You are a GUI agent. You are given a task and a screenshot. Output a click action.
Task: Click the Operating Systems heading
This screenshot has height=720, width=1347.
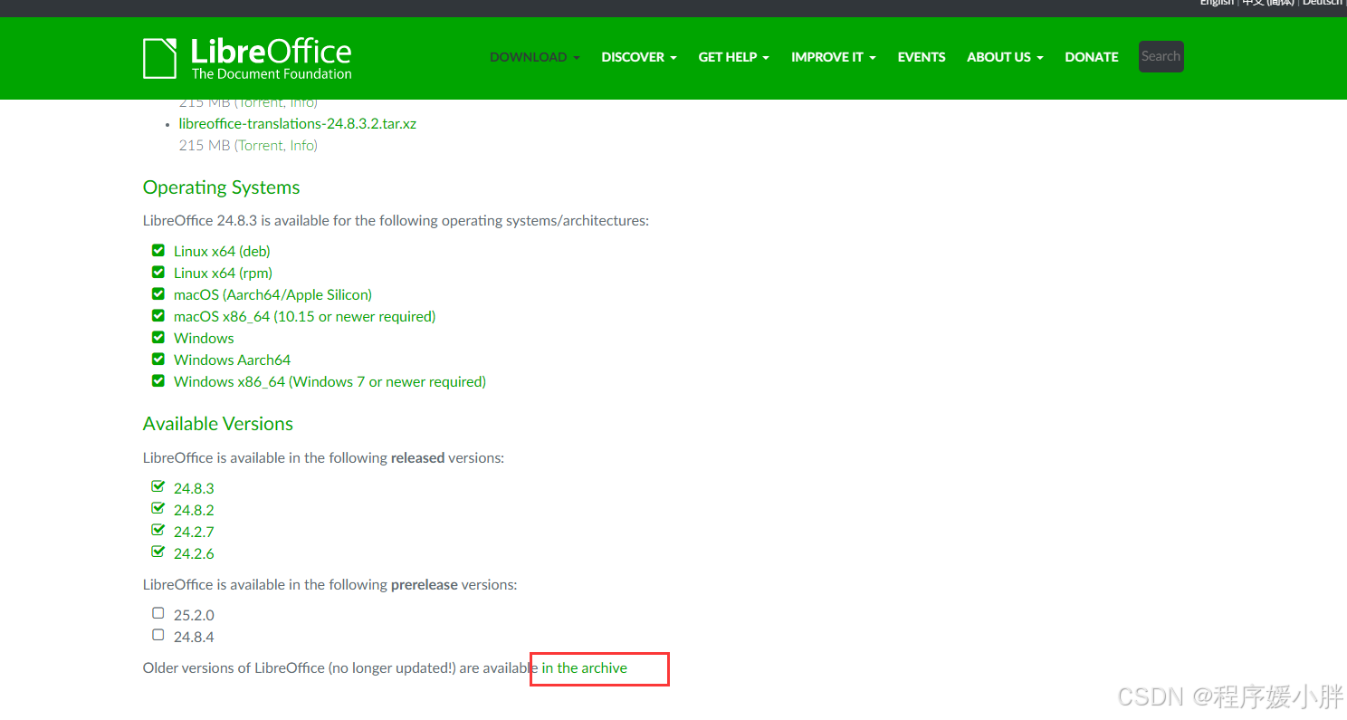point(221,187)
